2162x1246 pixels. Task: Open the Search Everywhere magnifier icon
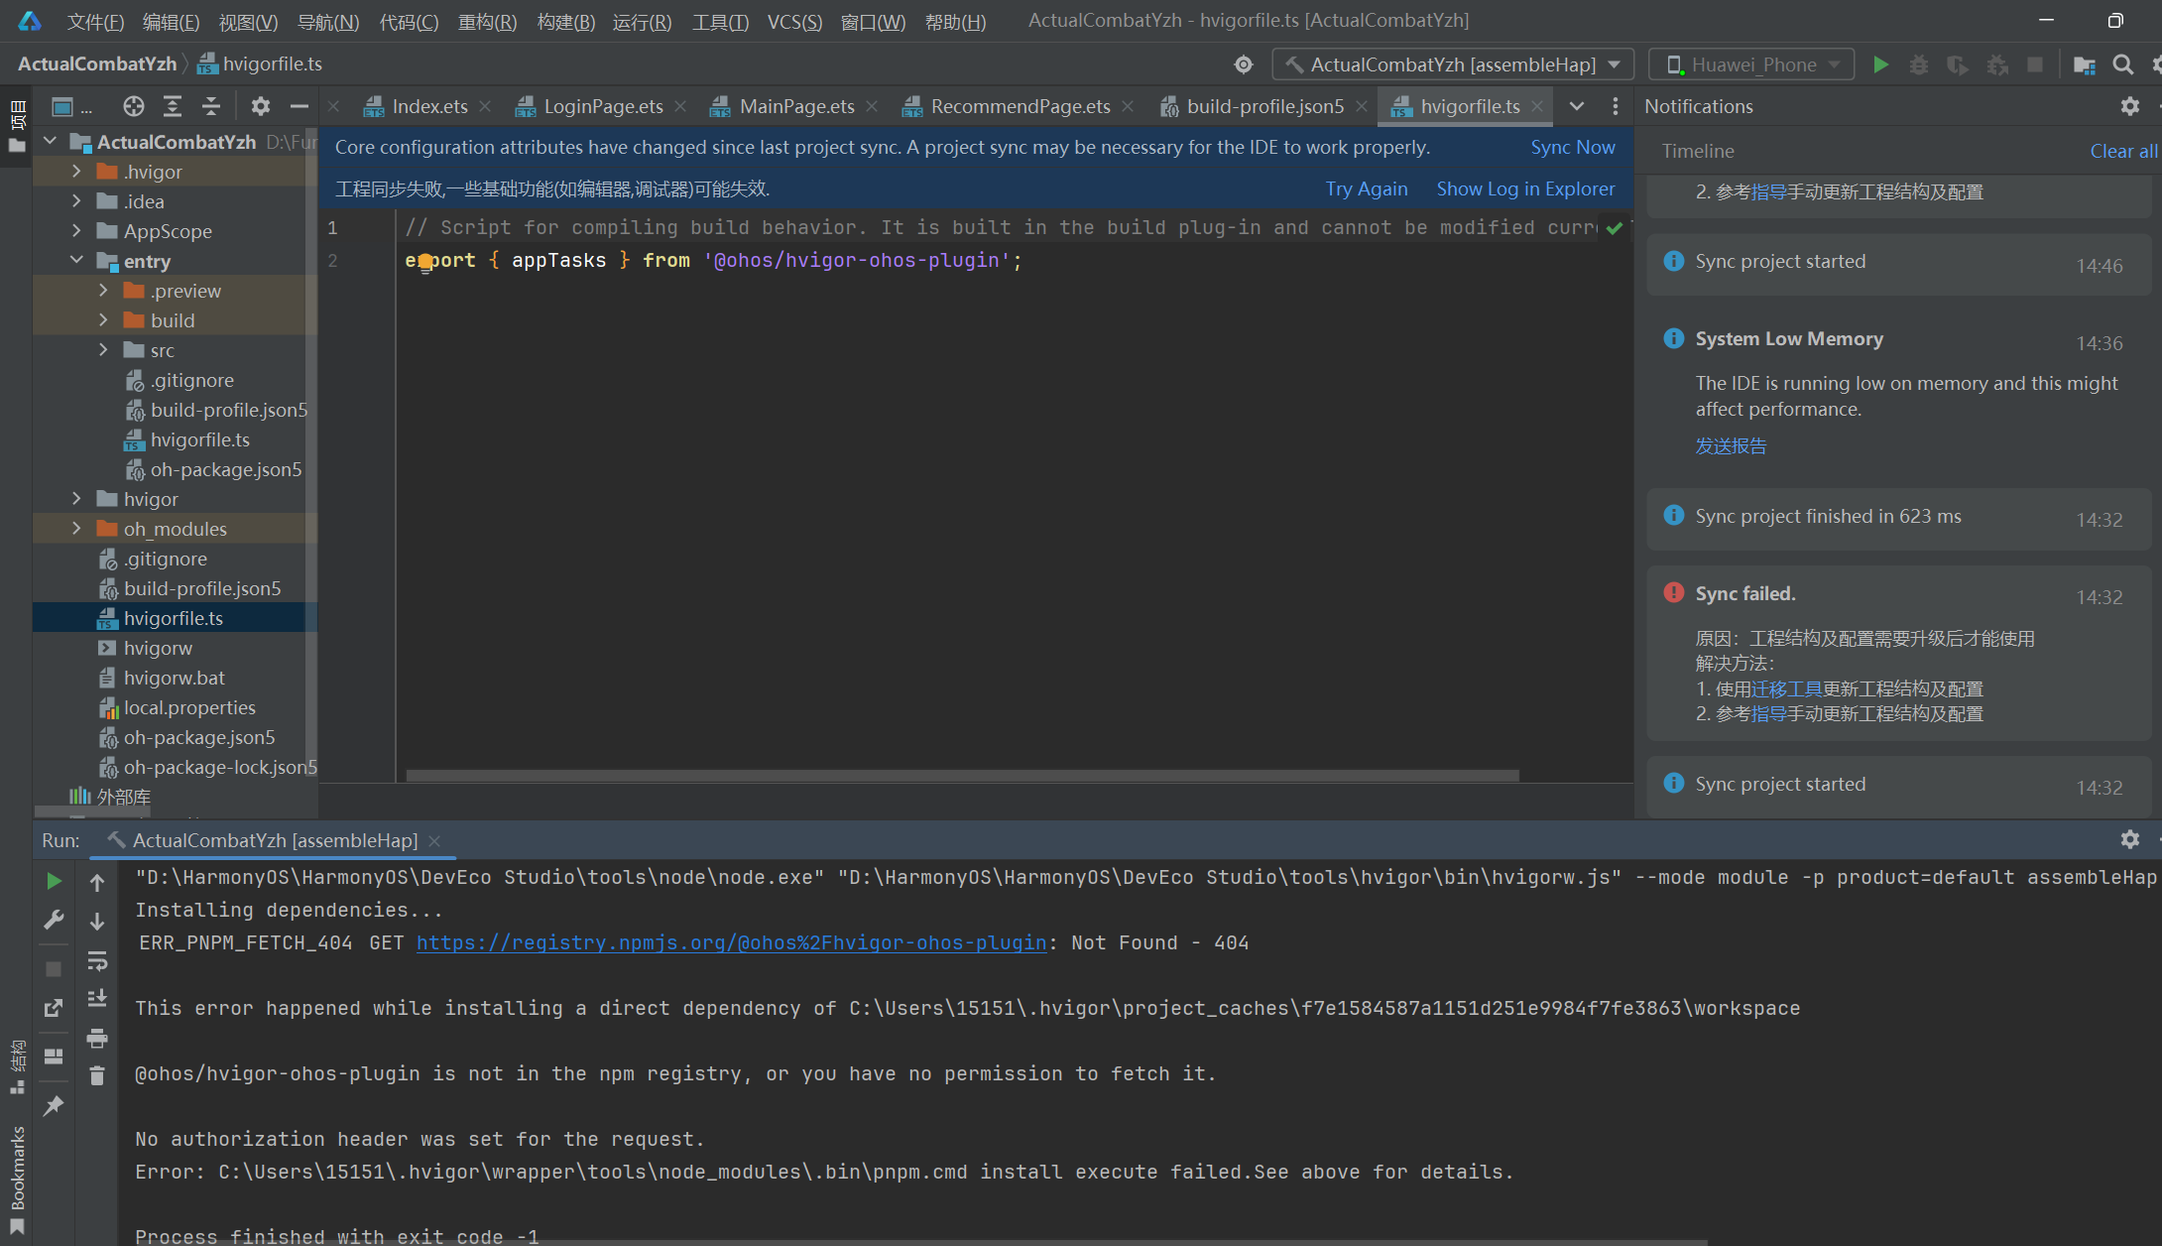coord(2122,64)
